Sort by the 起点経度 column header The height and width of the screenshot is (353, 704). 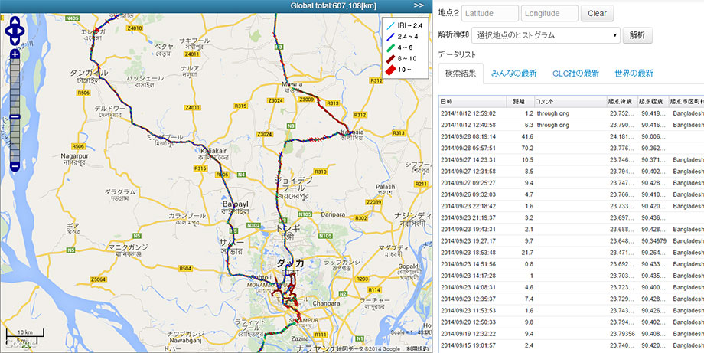653,102
